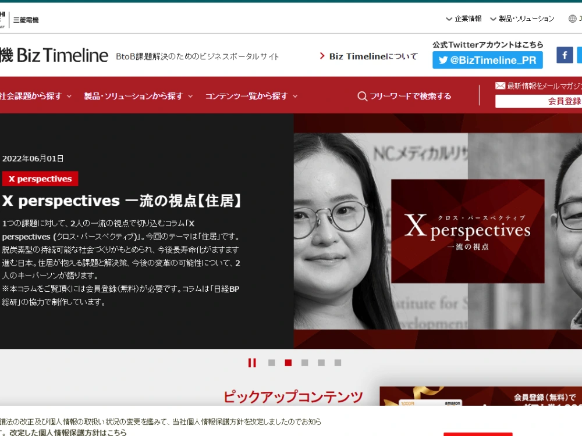Select the fourth carousel slide dot
582x436 pixels.
(x=321, y=363)
